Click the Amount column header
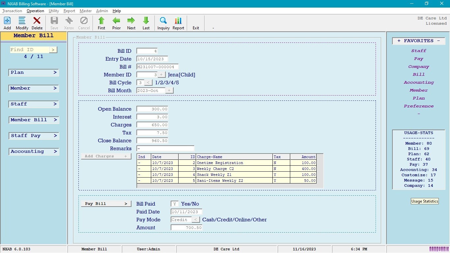The height and width of the screenshot is (253, 450). [x=303, y=157]
